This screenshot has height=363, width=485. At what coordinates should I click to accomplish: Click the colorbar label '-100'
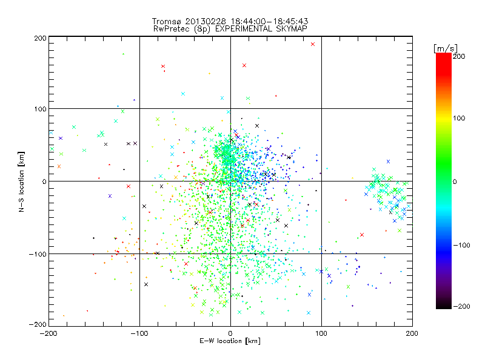(x=461, y=245)
